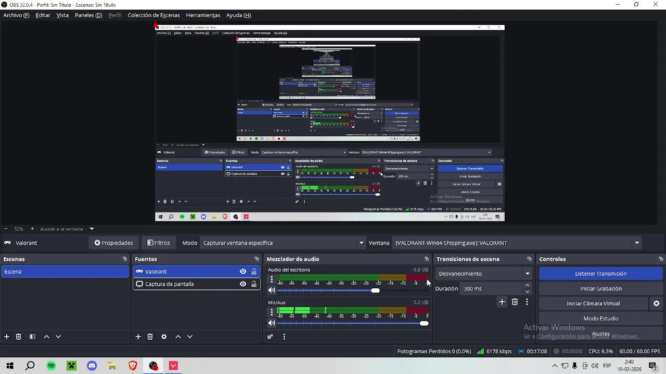Open source properties gear in Fuentes panel
The width and height of the screenshot is (666, 374).
[x=164, y=337]
